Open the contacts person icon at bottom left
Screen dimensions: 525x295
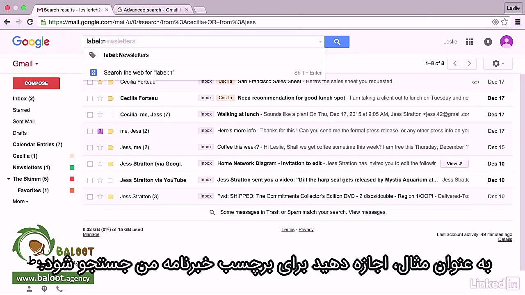(29, 289)
